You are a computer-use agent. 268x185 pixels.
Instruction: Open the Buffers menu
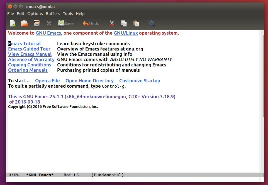tap(53, 13)
